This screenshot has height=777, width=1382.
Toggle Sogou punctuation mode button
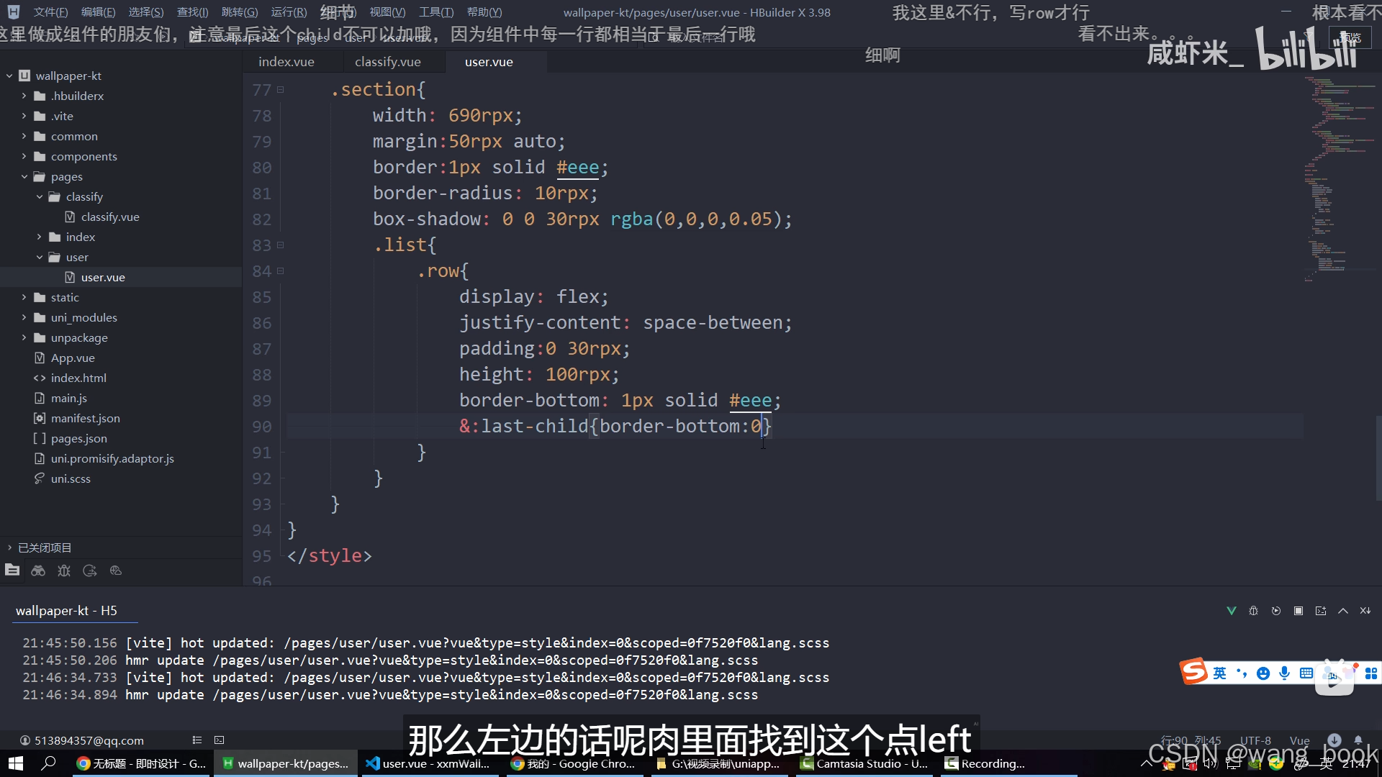[x=1242, y=673]
